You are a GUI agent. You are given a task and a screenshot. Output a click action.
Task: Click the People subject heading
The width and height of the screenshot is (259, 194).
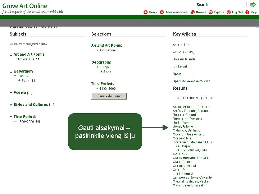[x=20, y=93]
